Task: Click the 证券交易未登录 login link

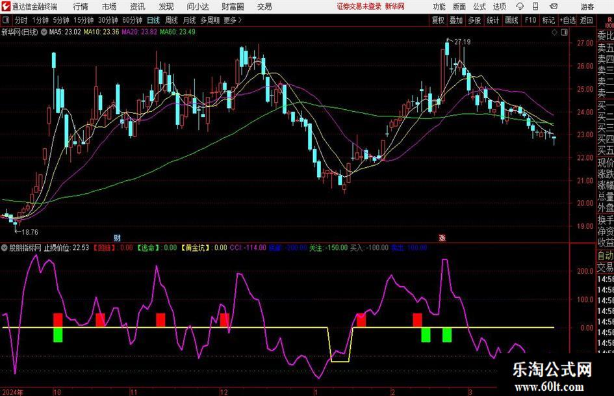Action: point(359,7)
